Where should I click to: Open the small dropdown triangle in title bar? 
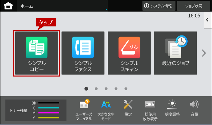click(106, 10)
